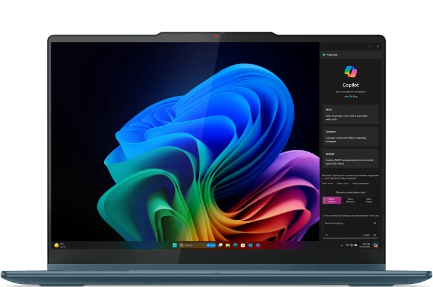Click the screenshot capture icon in Copilot input
Viewport: 433px width, 287px height.
tap(327, 235)
